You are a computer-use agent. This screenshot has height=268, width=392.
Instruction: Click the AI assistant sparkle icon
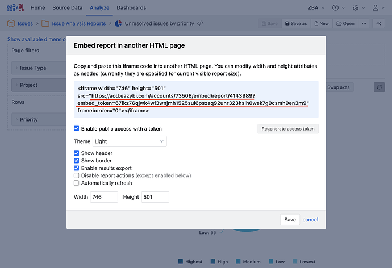tap(379, 23)
